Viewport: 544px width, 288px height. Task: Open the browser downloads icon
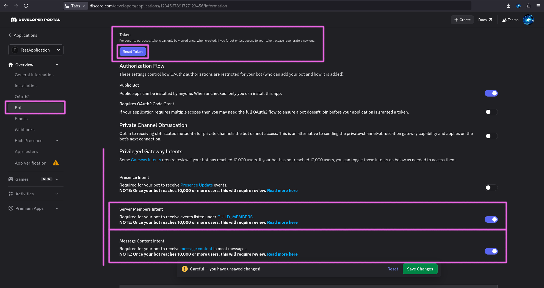pos(508,6)
